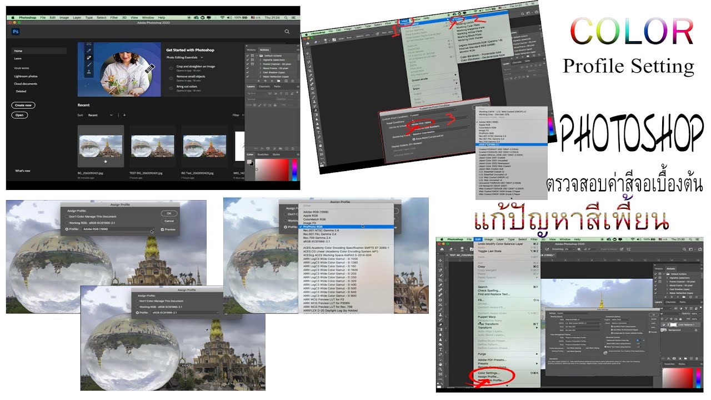The width and height of the screenshot is (711, 400).
Task: Click OK in the Adobe RGB Assign Profile dialog
Action: [x=169, y=213]
